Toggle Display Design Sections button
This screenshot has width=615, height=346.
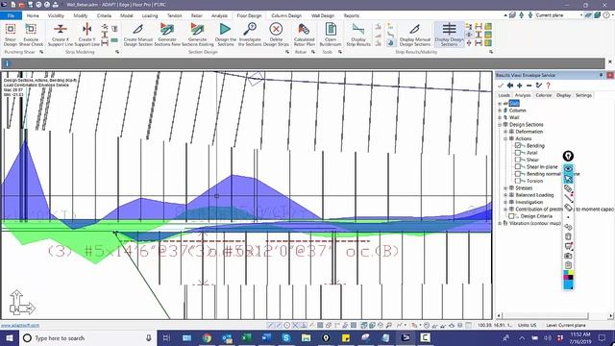tap(449, 35)
